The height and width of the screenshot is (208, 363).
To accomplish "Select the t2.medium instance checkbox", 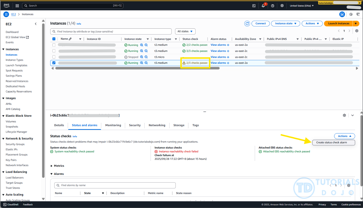I will pyautogui.click(x=54, y=45).
